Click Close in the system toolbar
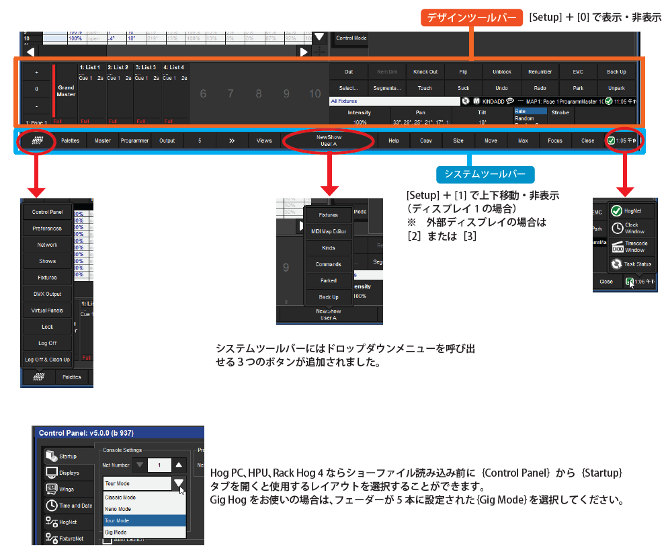The width and height of the screenshot is (668, 556). tap(588, 141)
